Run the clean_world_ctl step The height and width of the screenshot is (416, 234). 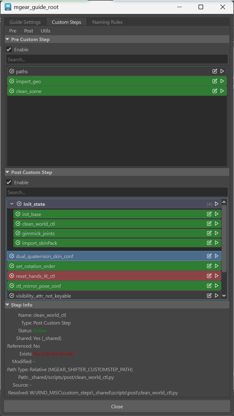[217, 223]
